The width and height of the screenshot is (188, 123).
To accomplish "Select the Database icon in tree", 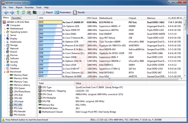I will [8, 68].
